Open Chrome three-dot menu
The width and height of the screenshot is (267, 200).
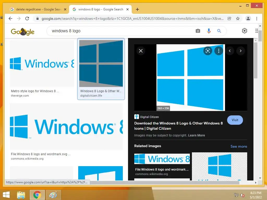point(257,18)
